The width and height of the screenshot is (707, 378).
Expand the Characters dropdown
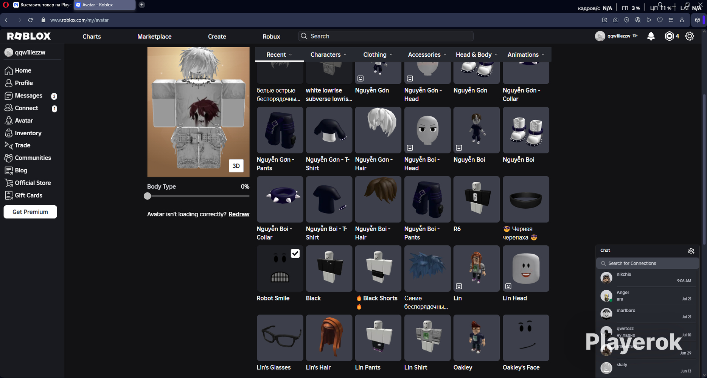pyautogui.click(x=328, y=55)
